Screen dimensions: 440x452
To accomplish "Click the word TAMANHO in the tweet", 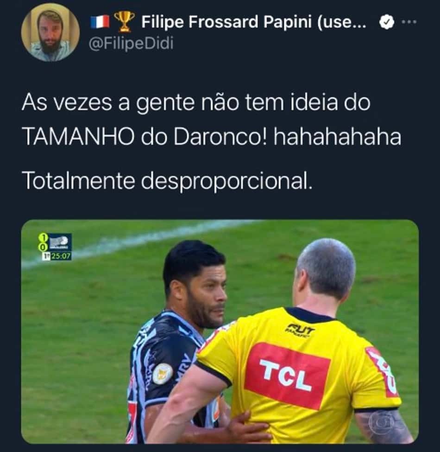I will coord(78,137).
